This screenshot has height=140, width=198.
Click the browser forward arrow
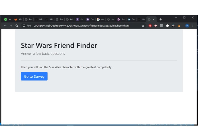(x=11, y=26)
